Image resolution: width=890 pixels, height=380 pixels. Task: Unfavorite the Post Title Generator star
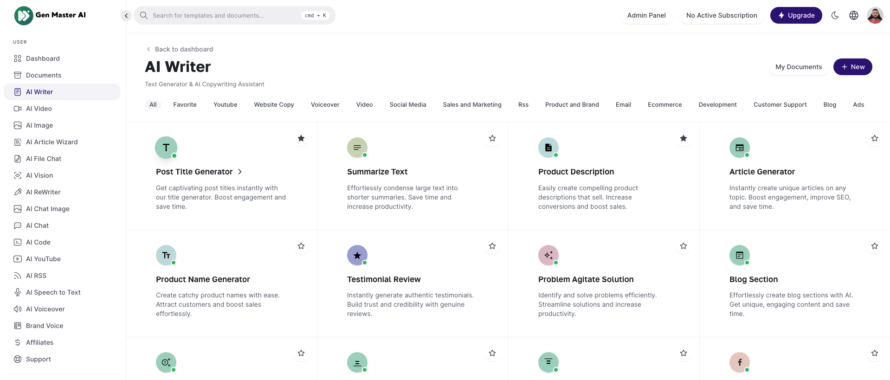(301, 138)
